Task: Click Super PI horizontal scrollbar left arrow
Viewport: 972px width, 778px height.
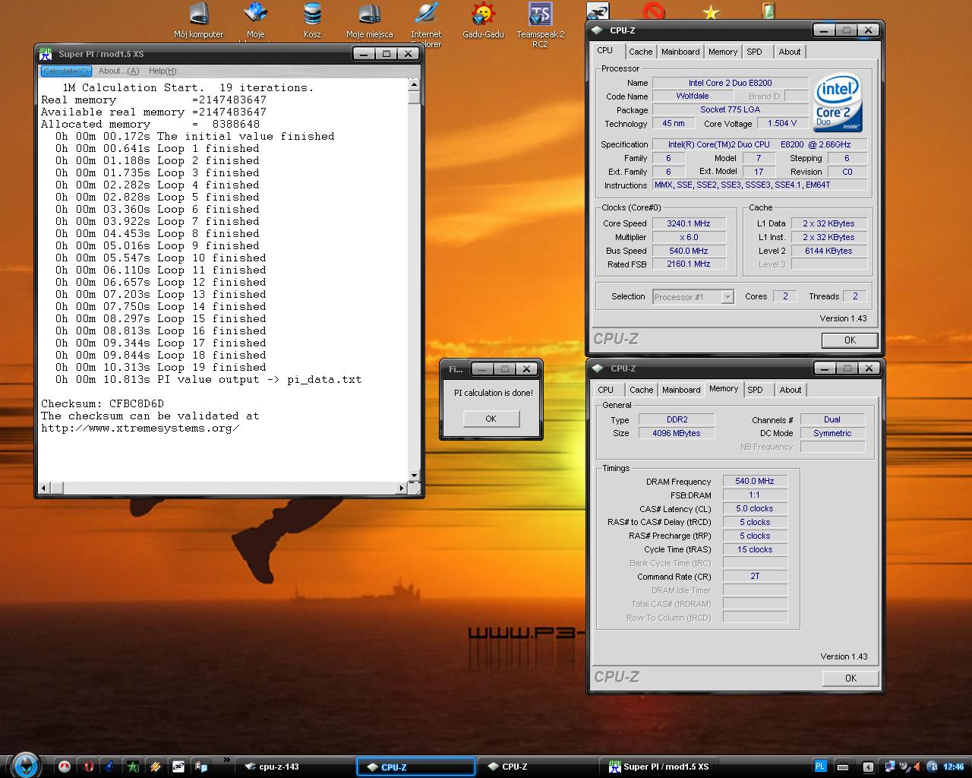Action: [43, 487]
